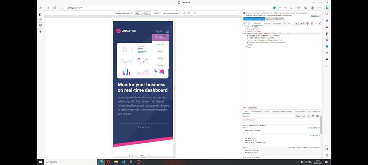
Task: Expand the margin shorthand triangle in the * rule
Action: pyautogui.click(x=253, y=138)
